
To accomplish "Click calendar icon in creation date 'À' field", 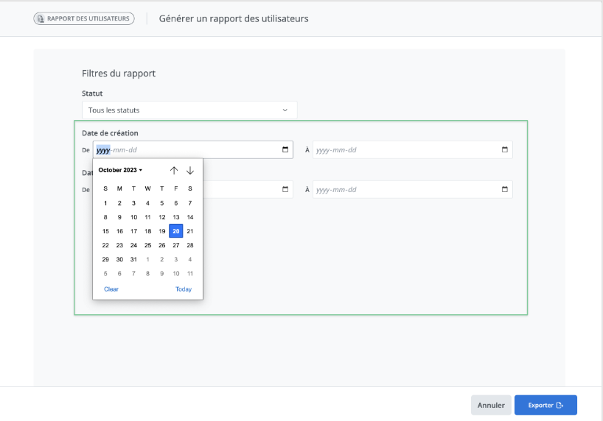I will click(505, 150).
